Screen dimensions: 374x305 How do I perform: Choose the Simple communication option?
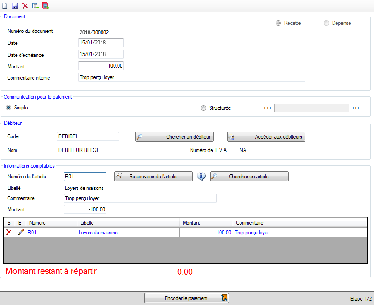coord(8,108)
